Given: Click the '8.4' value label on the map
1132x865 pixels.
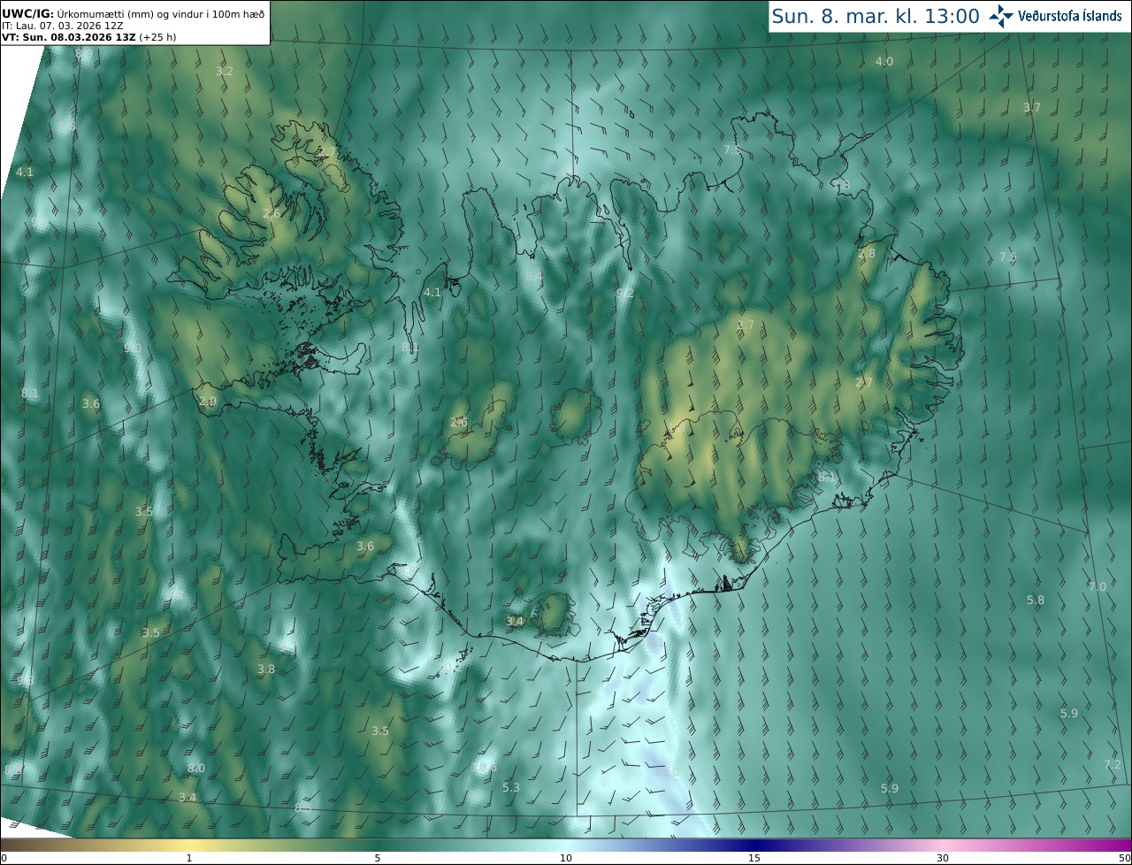Looking at the screenshot, I should coord(534,277).
